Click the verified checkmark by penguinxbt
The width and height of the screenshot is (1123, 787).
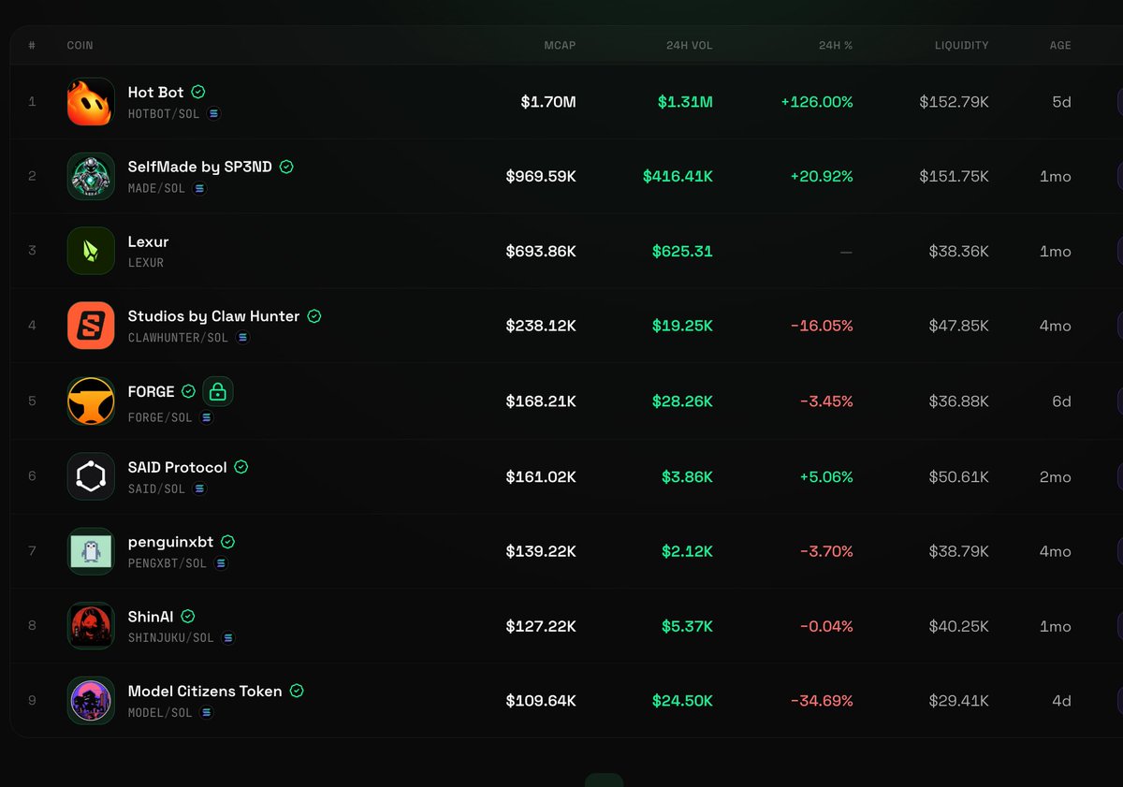point(227,541)
